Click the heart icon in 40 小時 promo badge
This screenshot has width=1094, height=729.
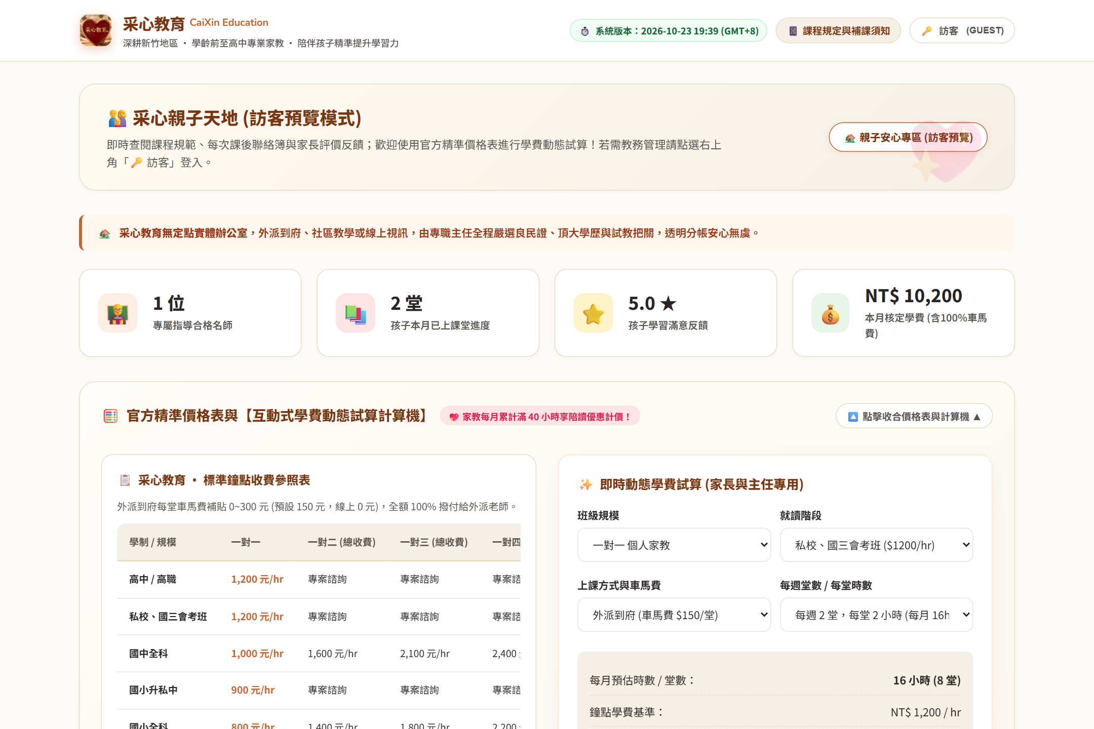coord(454,417)
